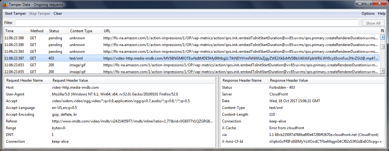Select the X-Cache response header row
Viewport: 389px width, 151px height.
point(303,128)
